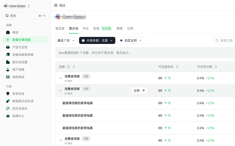Open 创作及优化 wand icon
The image size is (235, 146).
coord(8,108)
